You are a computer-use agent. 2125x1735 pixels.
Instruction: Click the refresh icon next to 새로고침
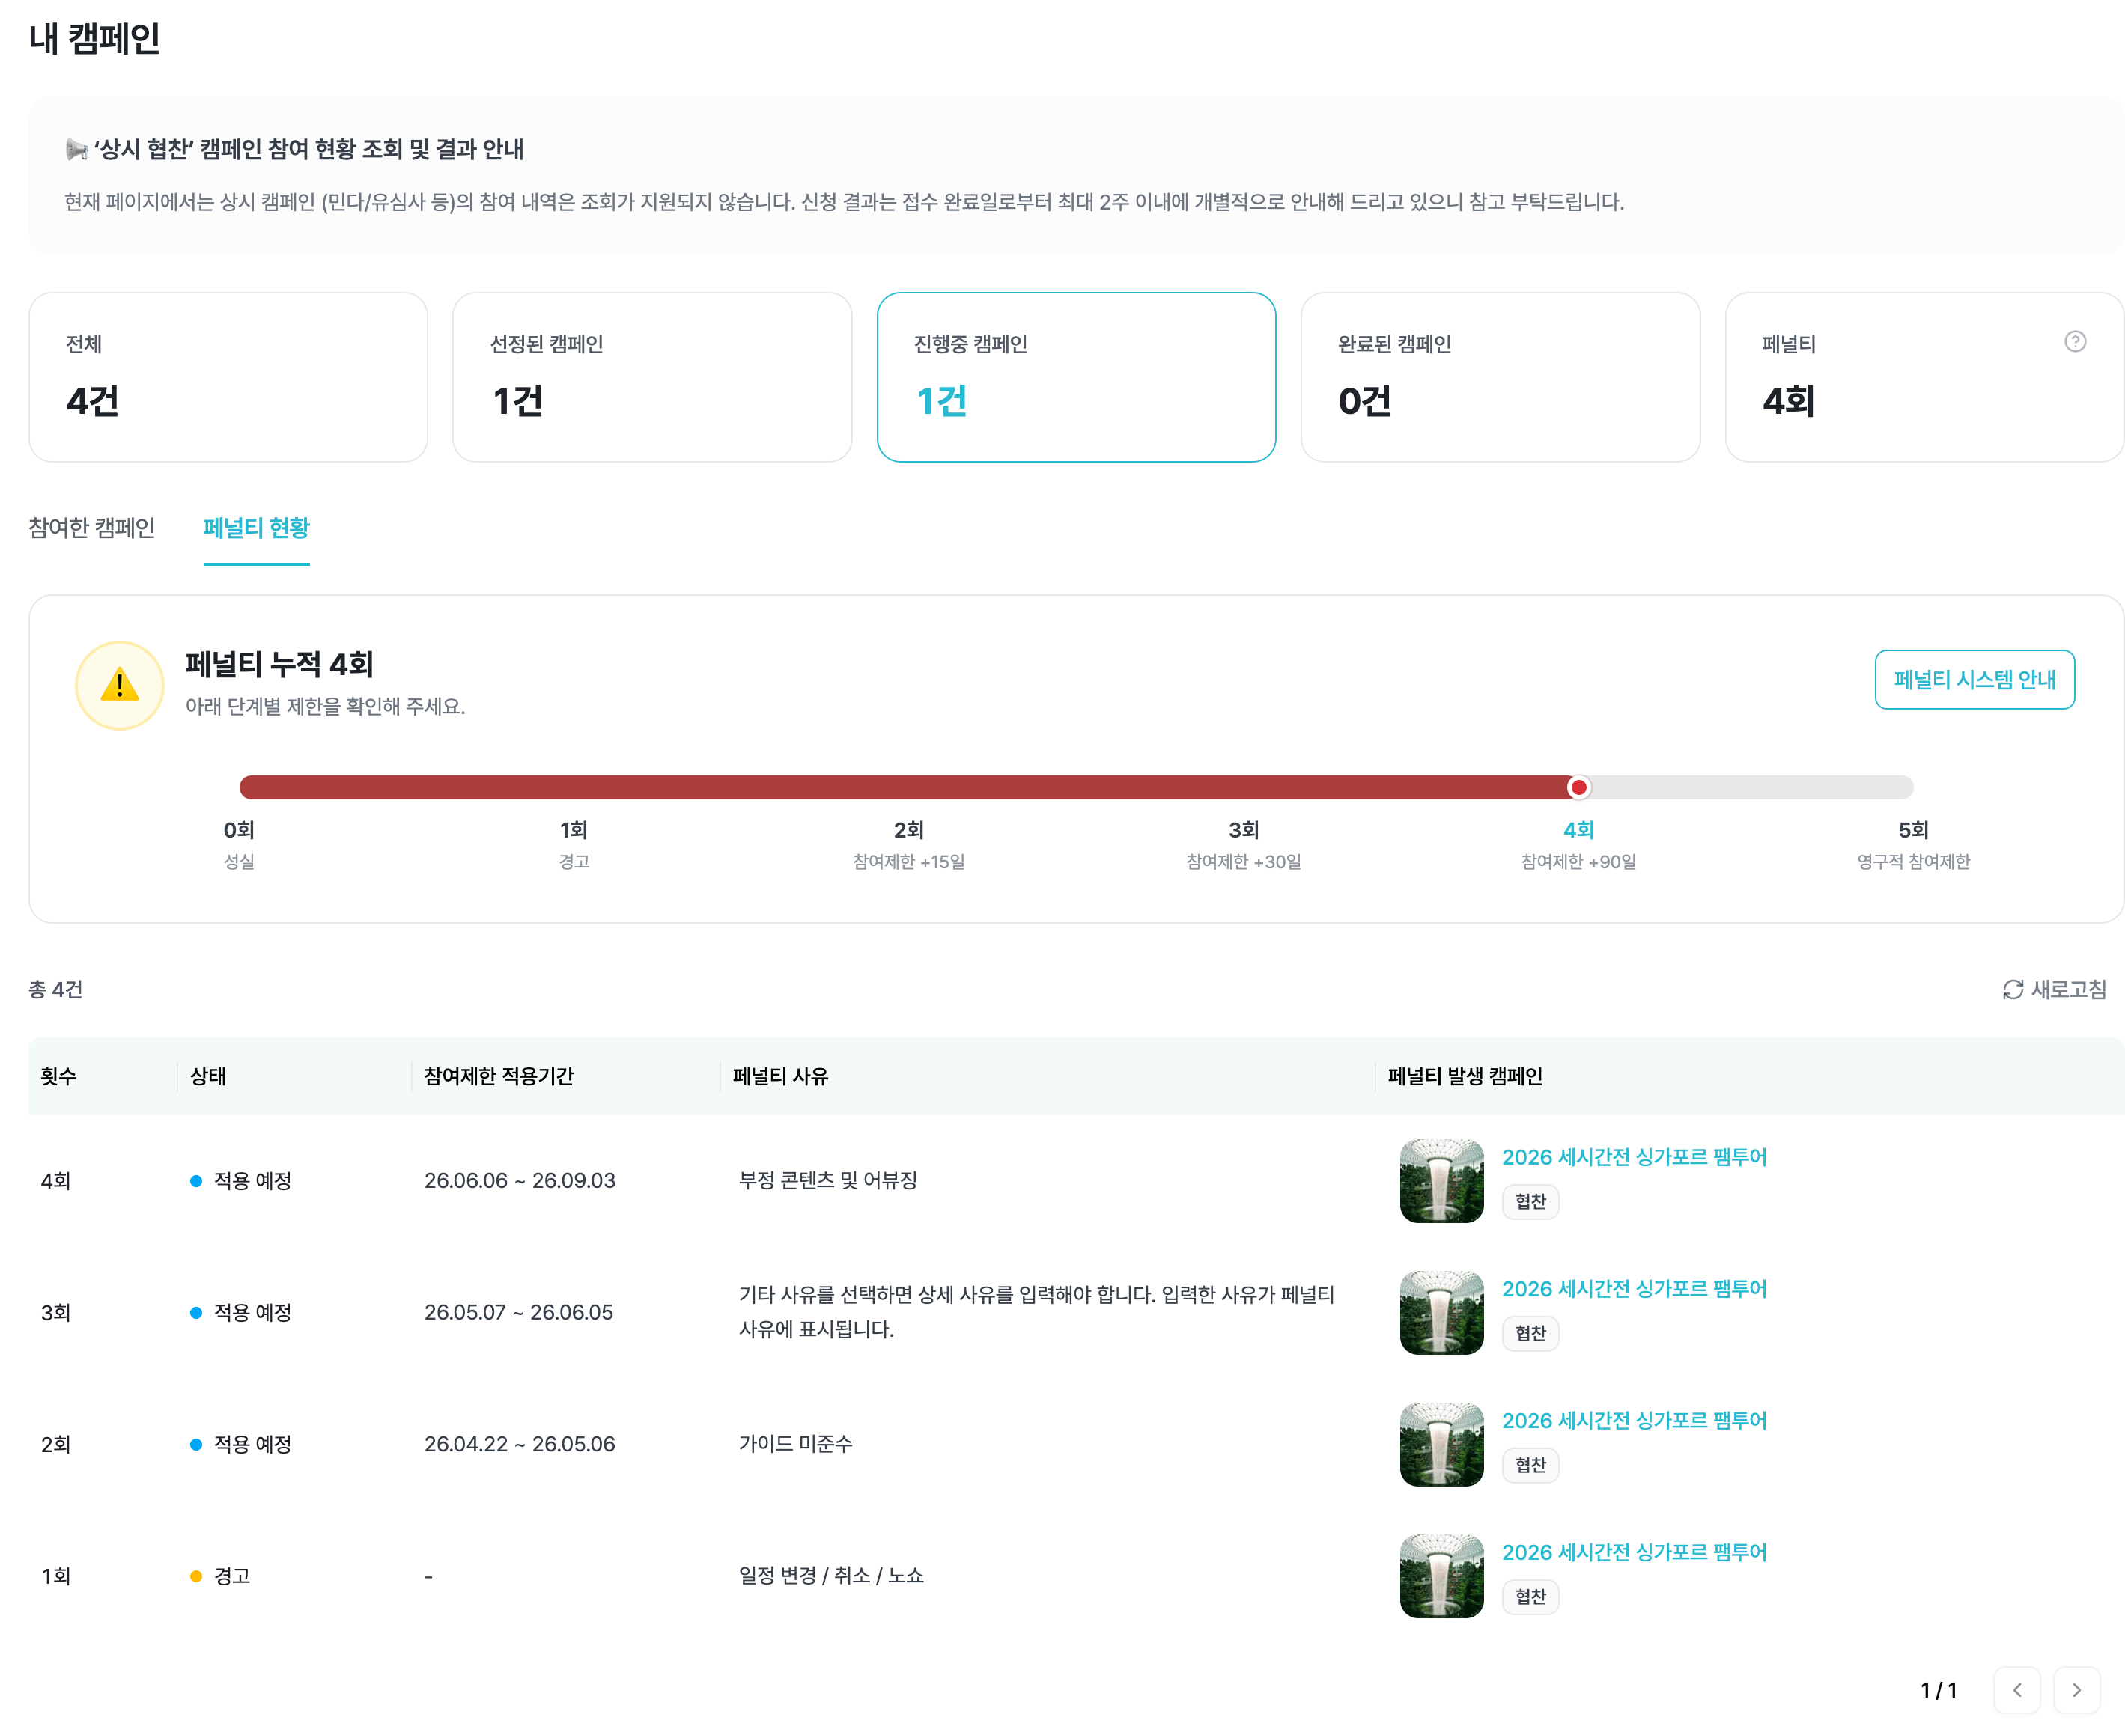pyautogui.click(x=2012, y=990)
